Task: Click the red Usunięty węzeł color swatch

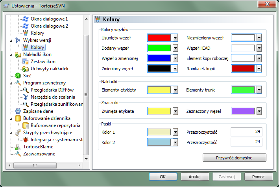Action: coord(159,38)
